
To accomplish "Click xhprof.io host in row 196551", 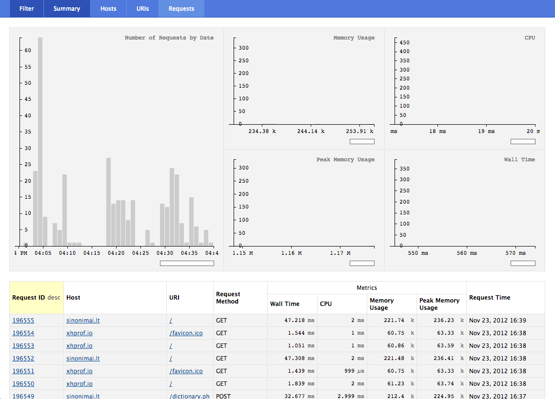I will (79, 371).
